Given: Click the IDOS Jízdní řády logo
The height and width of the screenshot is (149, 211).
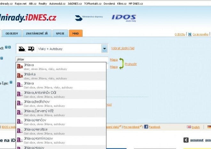Looking at the screenshot, I should (124, 18).
